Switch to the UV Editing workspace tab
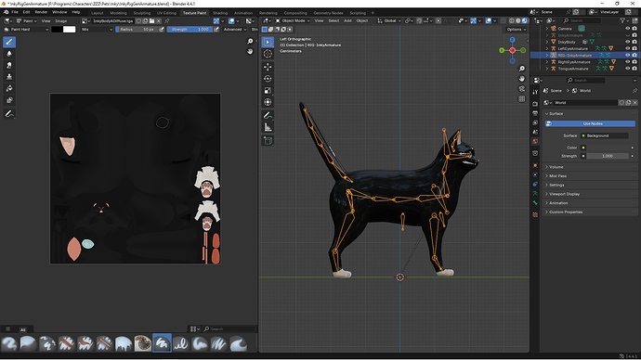641x360 pixels. (x=166, y=13)
